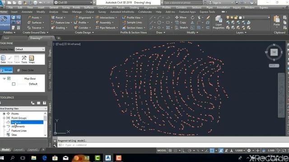This screenshot has width=289, height=162.
Task: Click the Save icon in quick access toolbar
Action: pyautogui.click(x=19, y=3)
